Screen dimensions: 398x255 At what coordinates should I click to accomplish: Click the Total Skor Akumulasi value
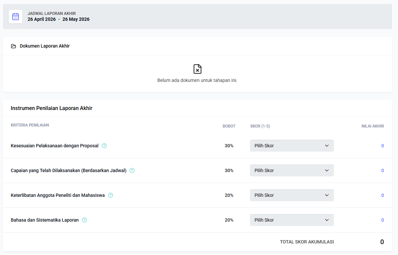pos(382,242)
